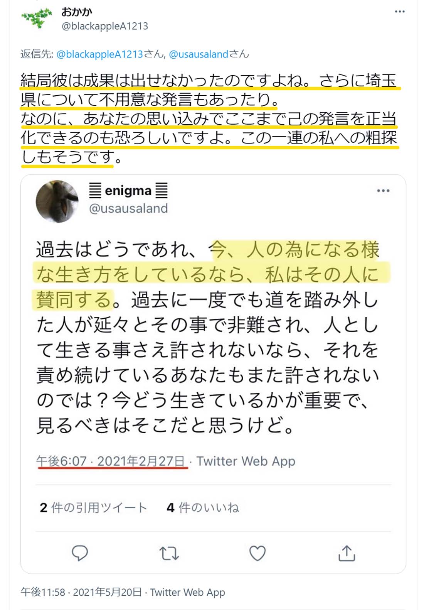Open enigma's rabbit profile picture
The height and width of the screenshot is (610, 424).
click(x=57, y=201)
